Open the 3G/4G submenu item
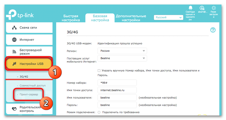The image size is (226, 120). [24, 76]
